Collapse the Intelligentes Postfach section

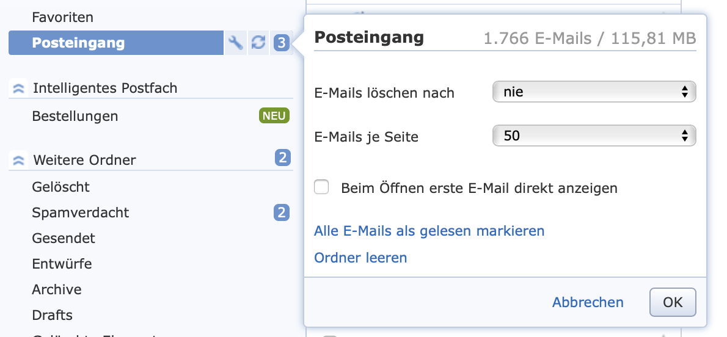[18, 89]
